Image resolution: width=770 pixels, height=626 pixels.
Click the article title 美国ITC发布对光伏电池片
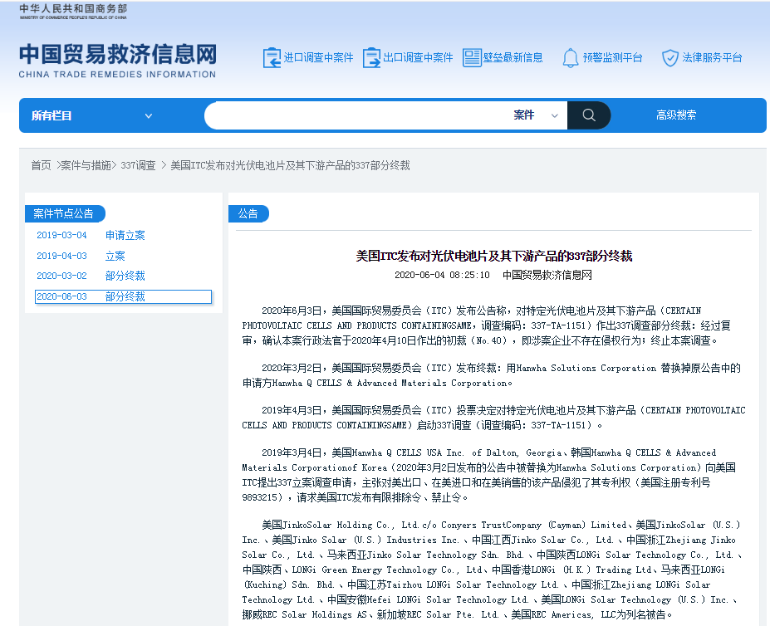tap(494, 256)
